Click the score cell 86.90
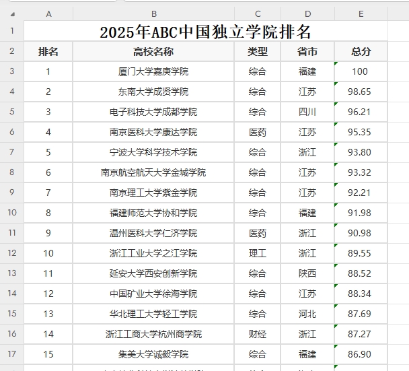 (x=361, y=354)
